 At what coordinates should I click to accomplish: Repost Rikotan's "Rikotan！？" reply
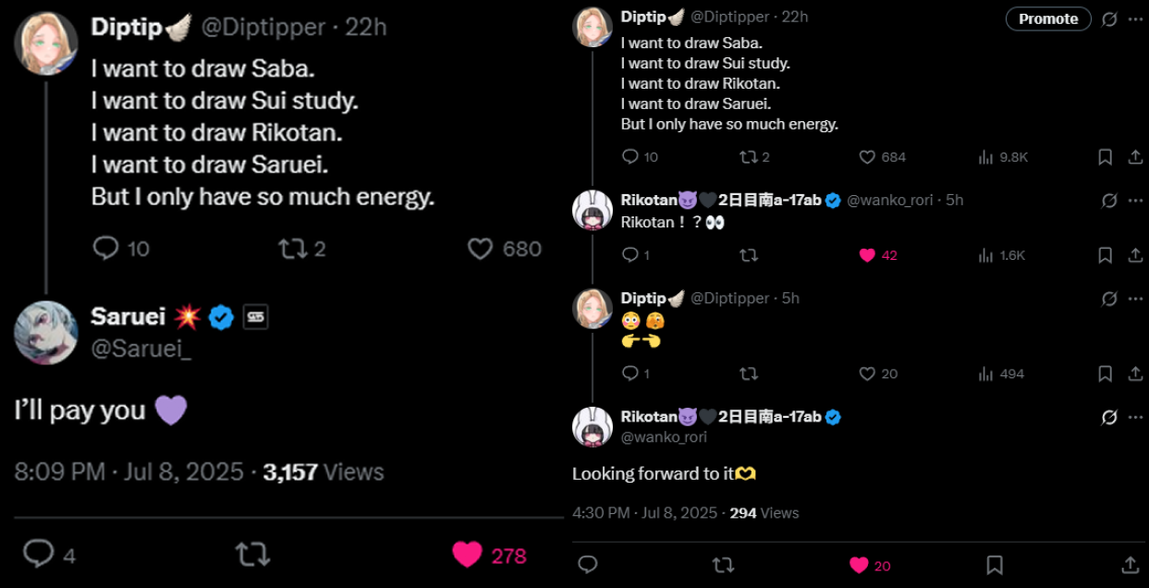[x=749, y=255]
